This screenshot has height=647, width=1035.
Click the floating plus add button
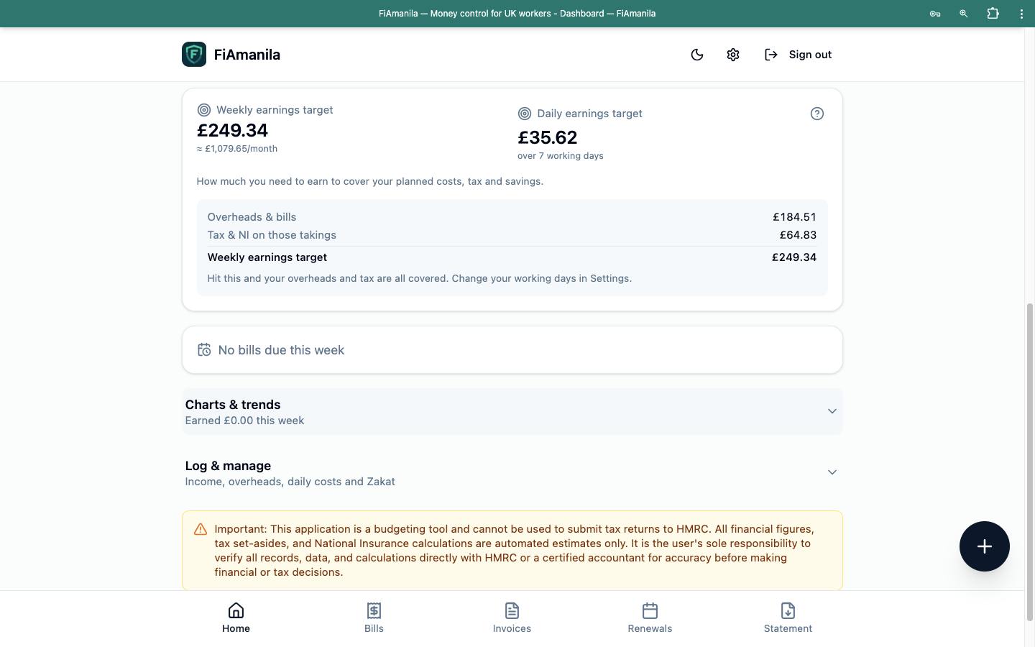984,546
